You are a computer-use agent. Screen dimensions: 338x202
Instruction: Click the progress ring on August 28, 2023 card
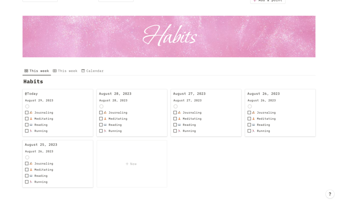(x=101, y=106)
